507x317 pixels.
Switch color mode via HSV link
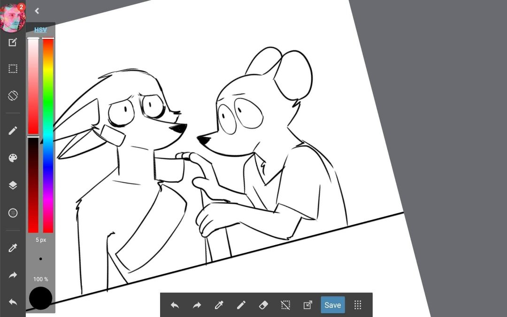click(40, 30)
